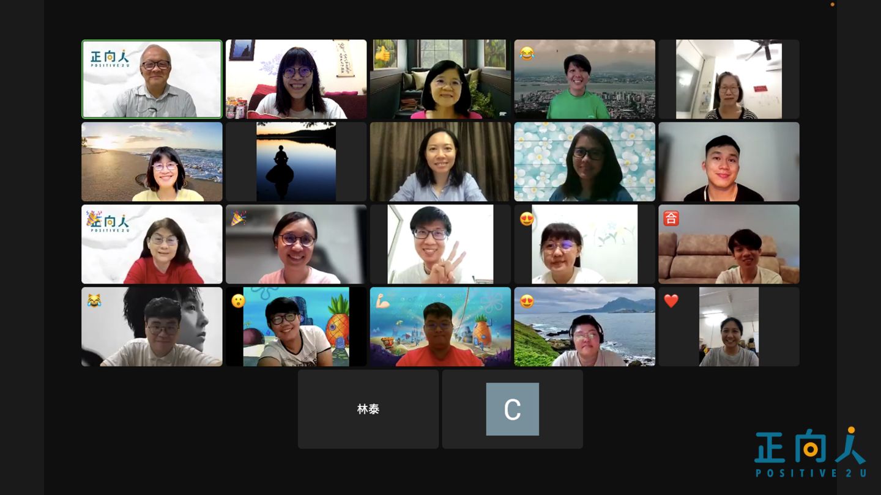Click the thumbs-up reaction emoji
The image size is (881, 495).
(x=382, y=54)
